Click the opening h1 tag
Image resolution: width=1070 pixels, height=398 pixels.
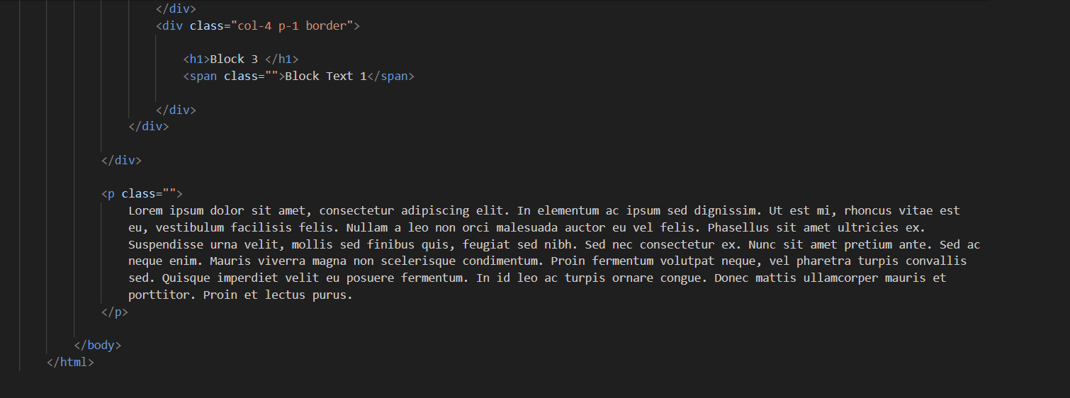196,59
